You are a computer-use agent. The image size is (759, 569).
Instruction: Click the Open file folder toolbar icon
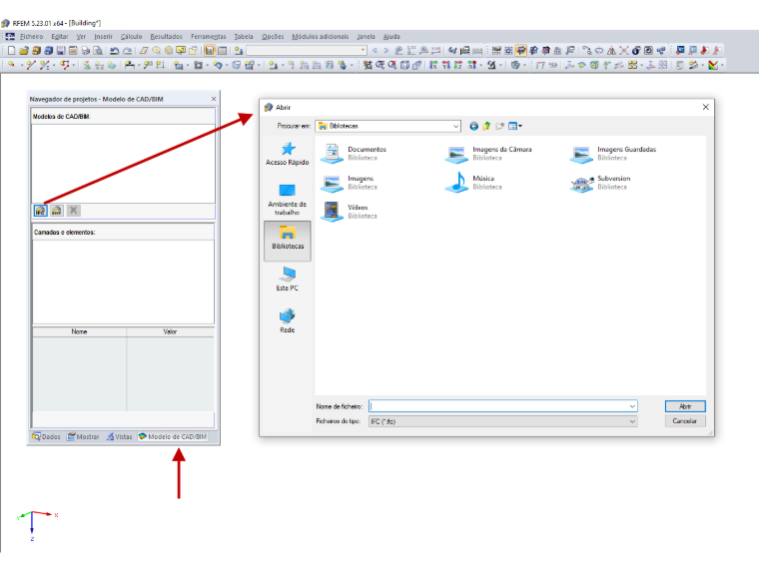[24, 50]
